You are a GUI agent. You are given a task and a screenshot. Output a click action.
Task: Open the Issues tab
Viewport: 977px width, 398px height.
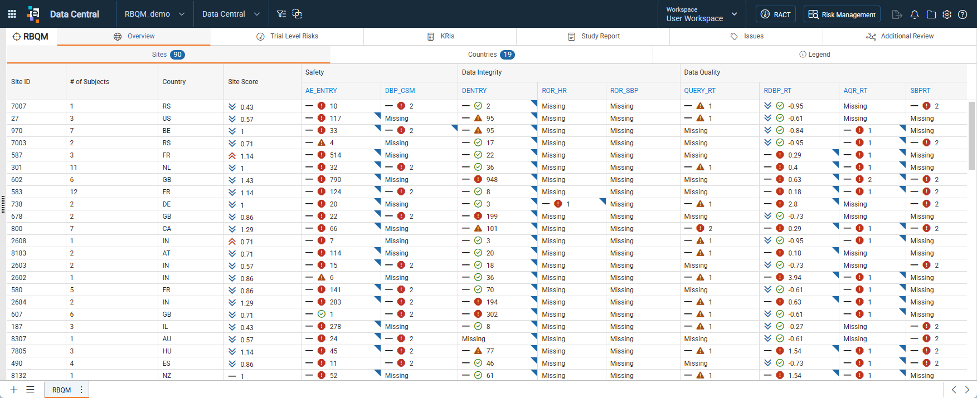pos(746,36)
